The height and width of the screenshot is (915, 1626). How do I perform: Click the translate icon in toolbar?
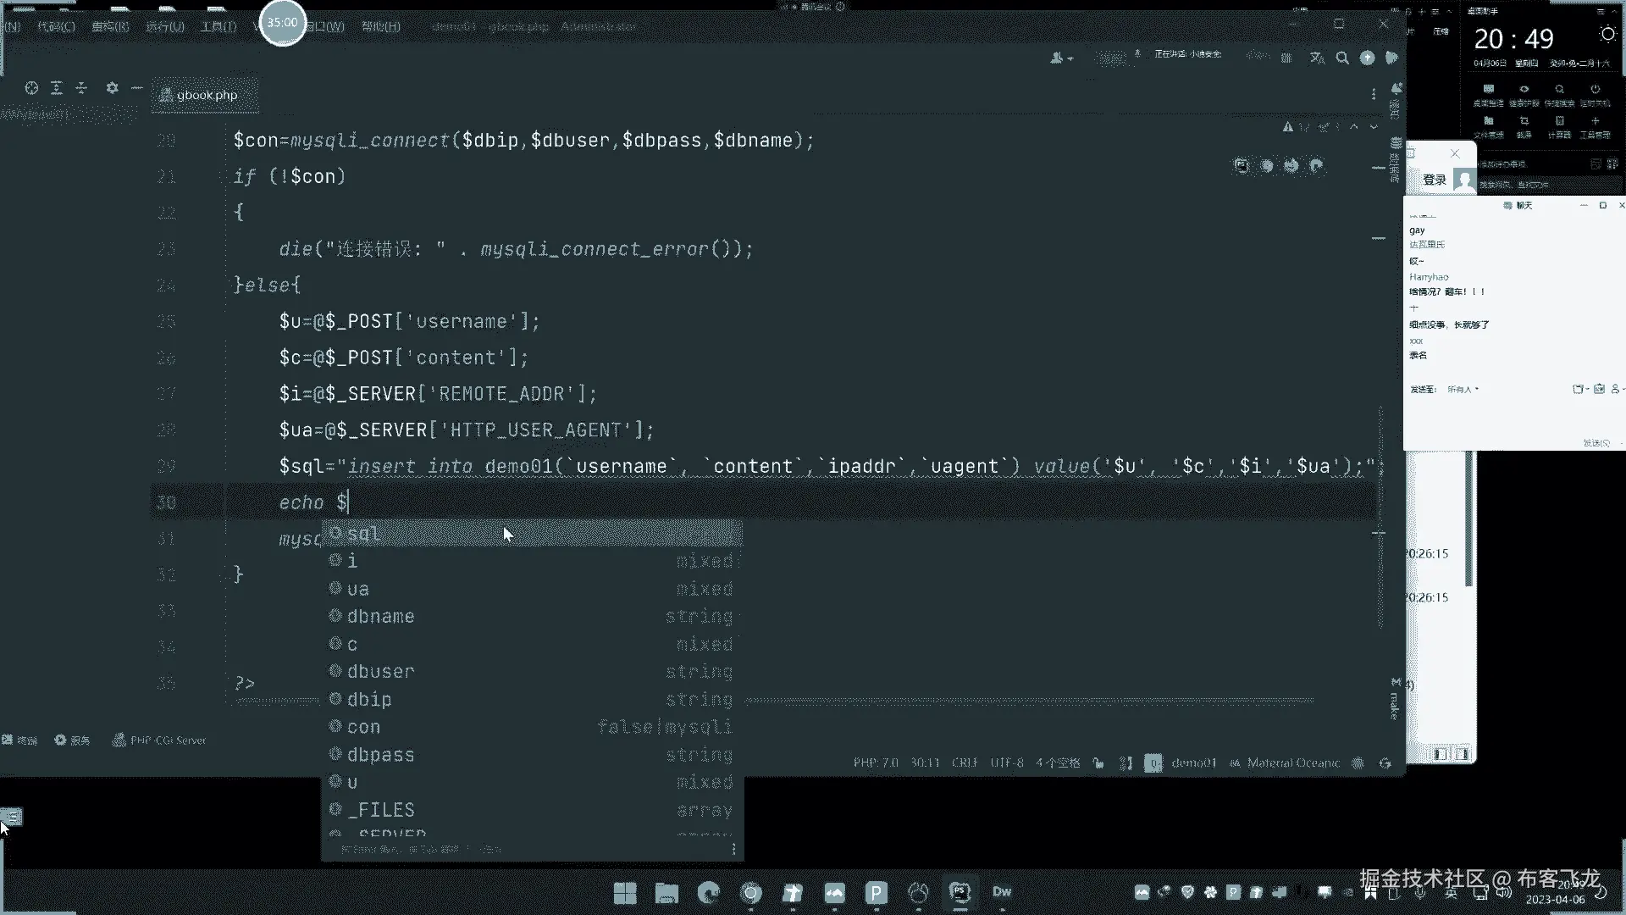[x=1317, y=58]
